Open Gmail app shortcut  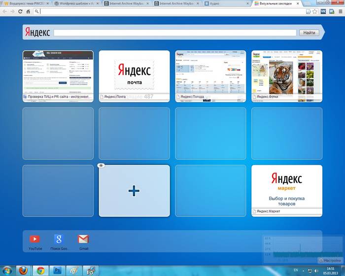(x=84, y=242)
